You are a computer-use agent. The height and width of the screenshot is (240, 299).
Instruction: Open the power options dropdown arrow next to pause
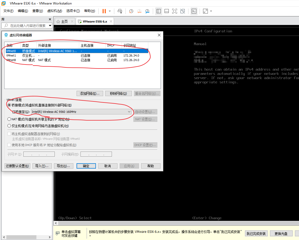[x=110, y=11]
